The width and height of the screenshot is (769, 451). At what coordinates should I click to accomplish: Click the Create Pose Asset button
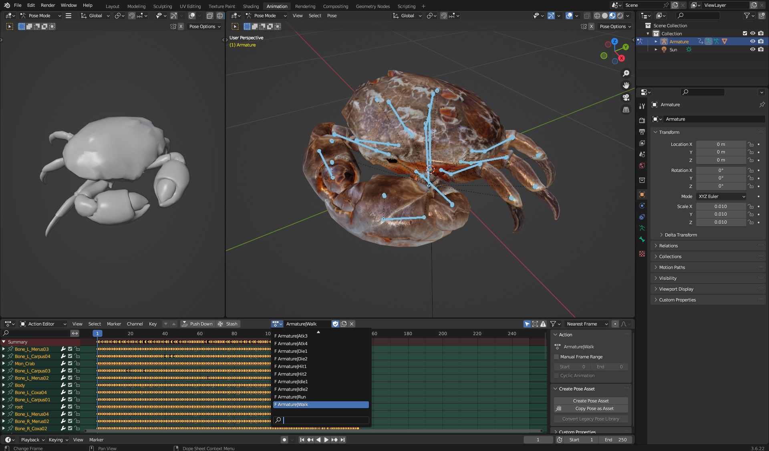pyautogui.click(x=590, y=401)
